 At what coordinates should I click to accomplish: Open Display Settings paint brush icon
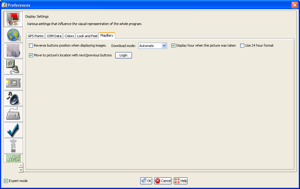pos(13,19)
